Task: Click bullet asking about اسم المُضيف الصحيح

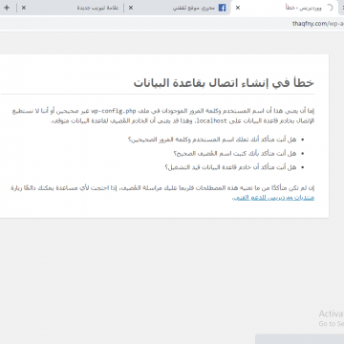Action: click(235, 154)
